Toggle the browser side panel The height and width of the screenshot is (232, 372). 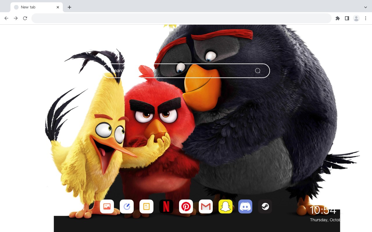[347, 18]
